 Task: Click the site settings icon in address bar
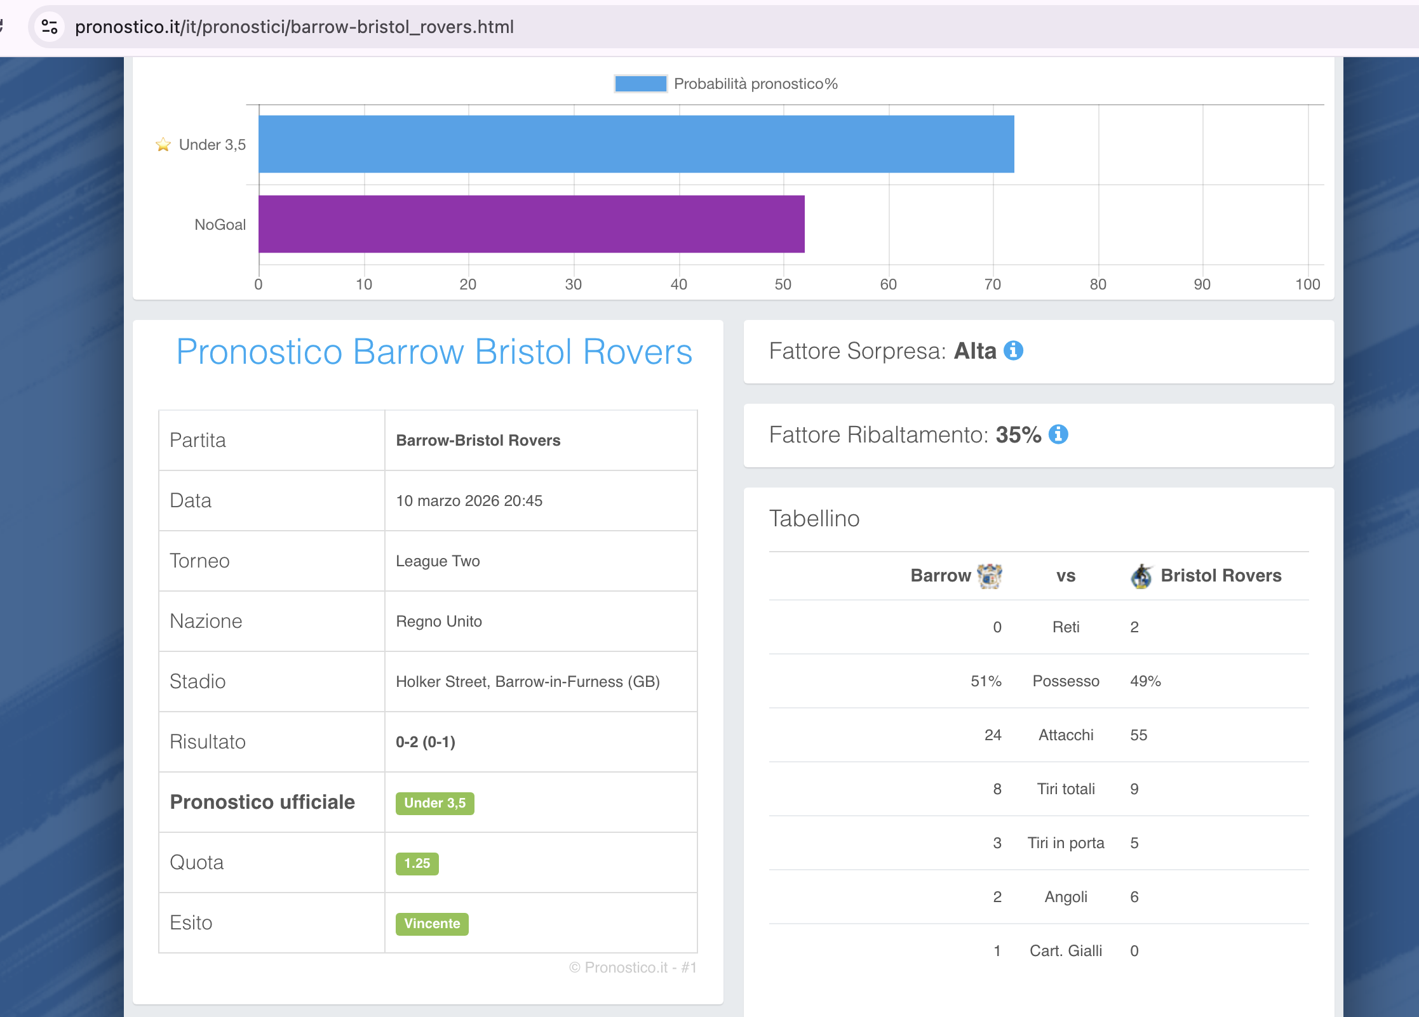pyautogui.click(x=50, y=27)
